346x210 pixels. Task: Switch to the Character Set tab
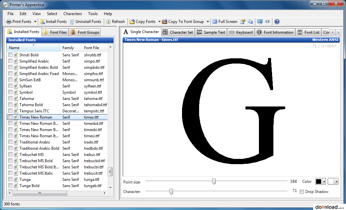pyautogui.click(x=178, y=32)
